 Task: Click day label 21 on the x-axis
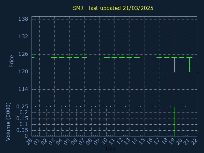(187, 141)
